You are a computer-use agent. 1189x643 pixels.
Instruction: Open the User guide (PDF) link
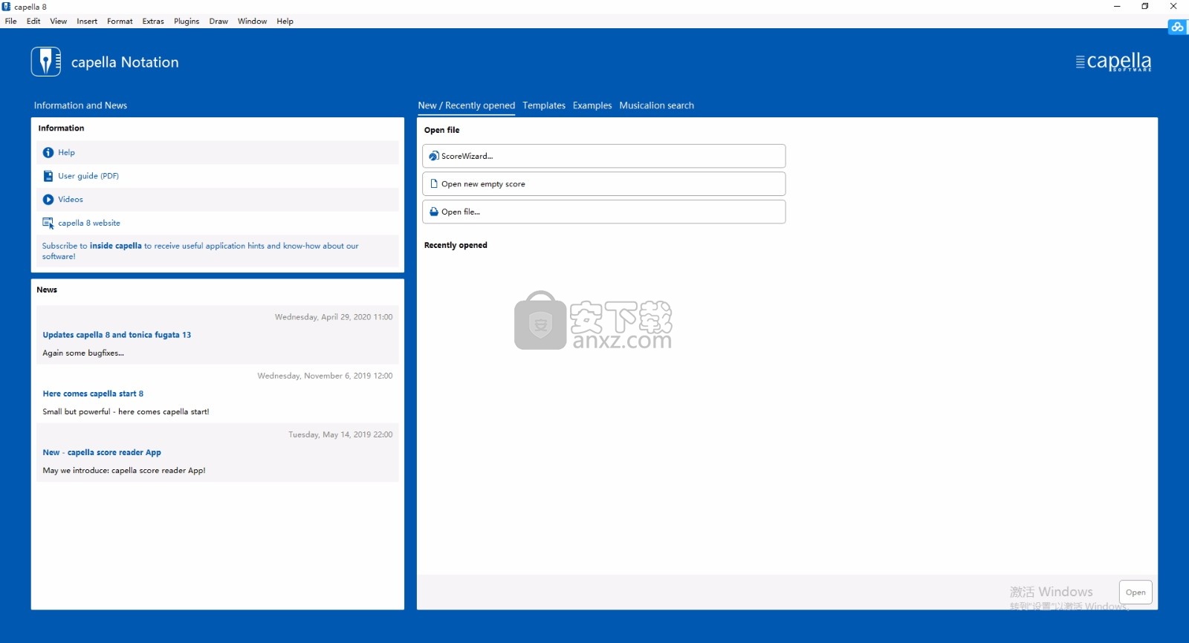(88, 176)
